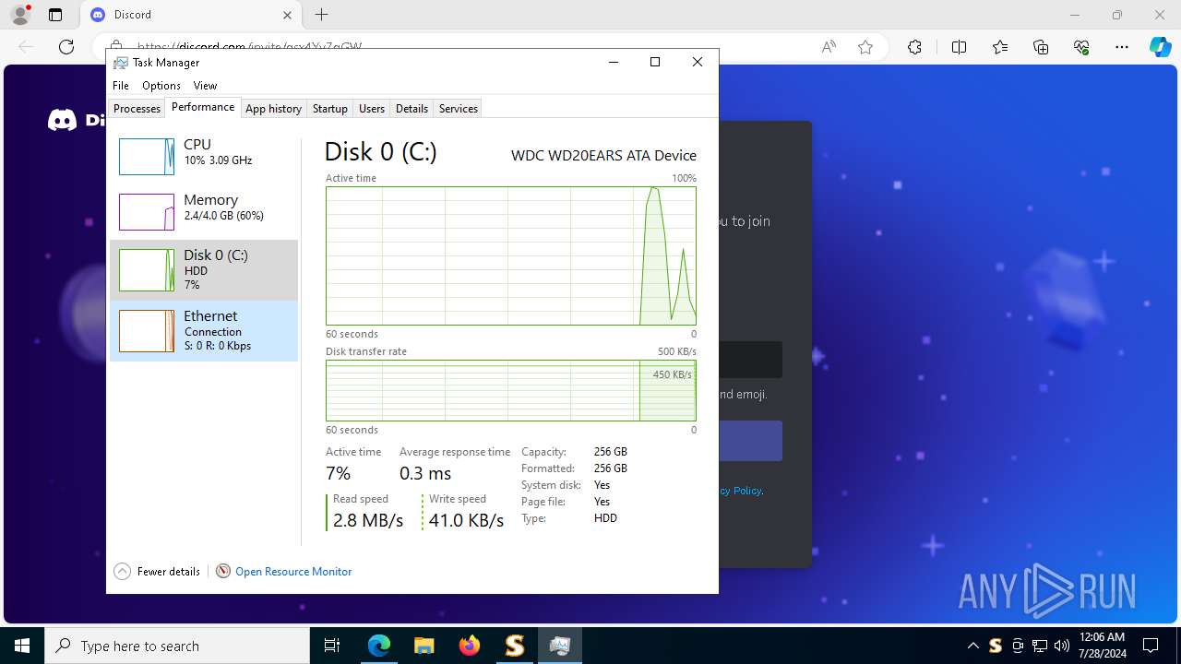Open browser Extensions puzzle icon

(914, 47)
